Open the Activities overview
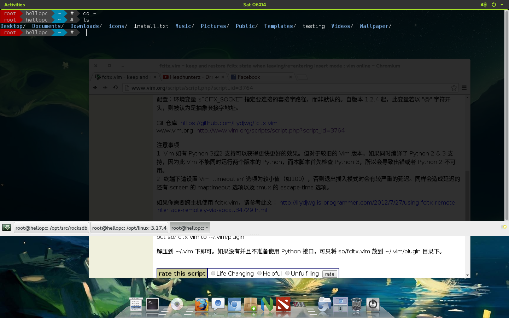The height and width of the screenshot is (318, 509). pos(14,5)
